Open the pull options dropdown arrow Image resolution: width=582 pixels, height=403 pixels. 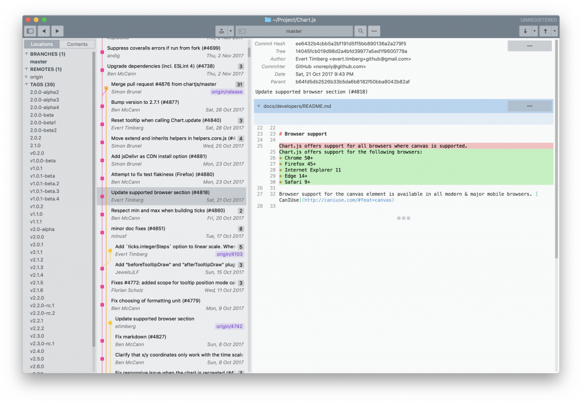[x=534, y=31]
